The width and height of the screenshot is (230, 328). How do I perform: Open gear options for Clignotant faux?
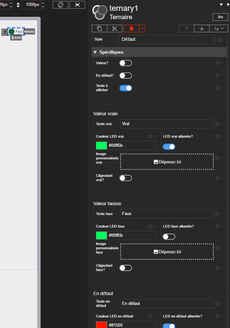pos(219,268)
